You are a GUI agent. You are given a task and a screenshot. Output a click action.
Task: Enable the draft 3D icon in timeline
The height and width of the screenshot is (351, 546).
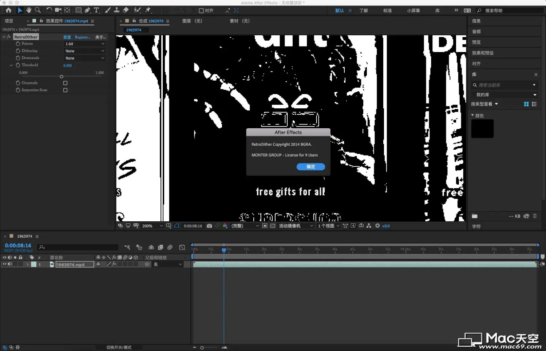tap(139, 247)
